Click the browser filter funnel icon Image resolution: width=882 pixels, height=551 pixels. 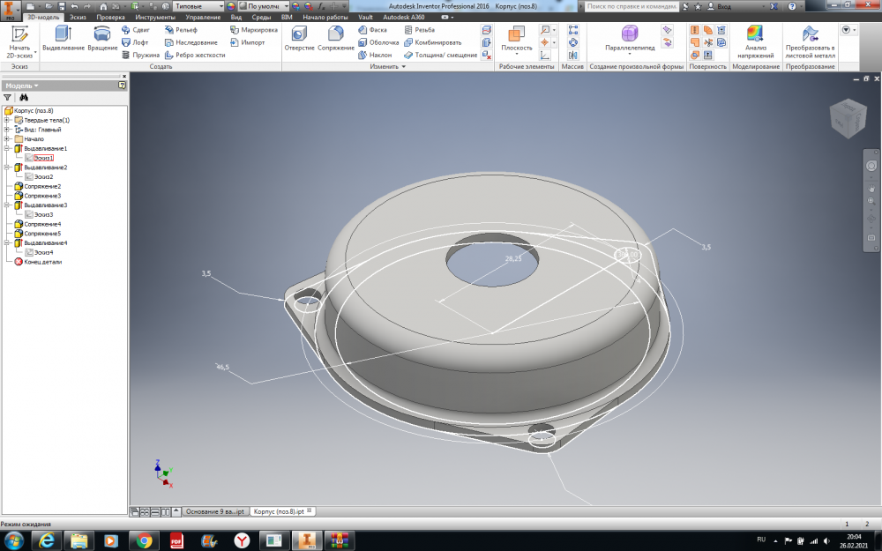tap(8, 98)
